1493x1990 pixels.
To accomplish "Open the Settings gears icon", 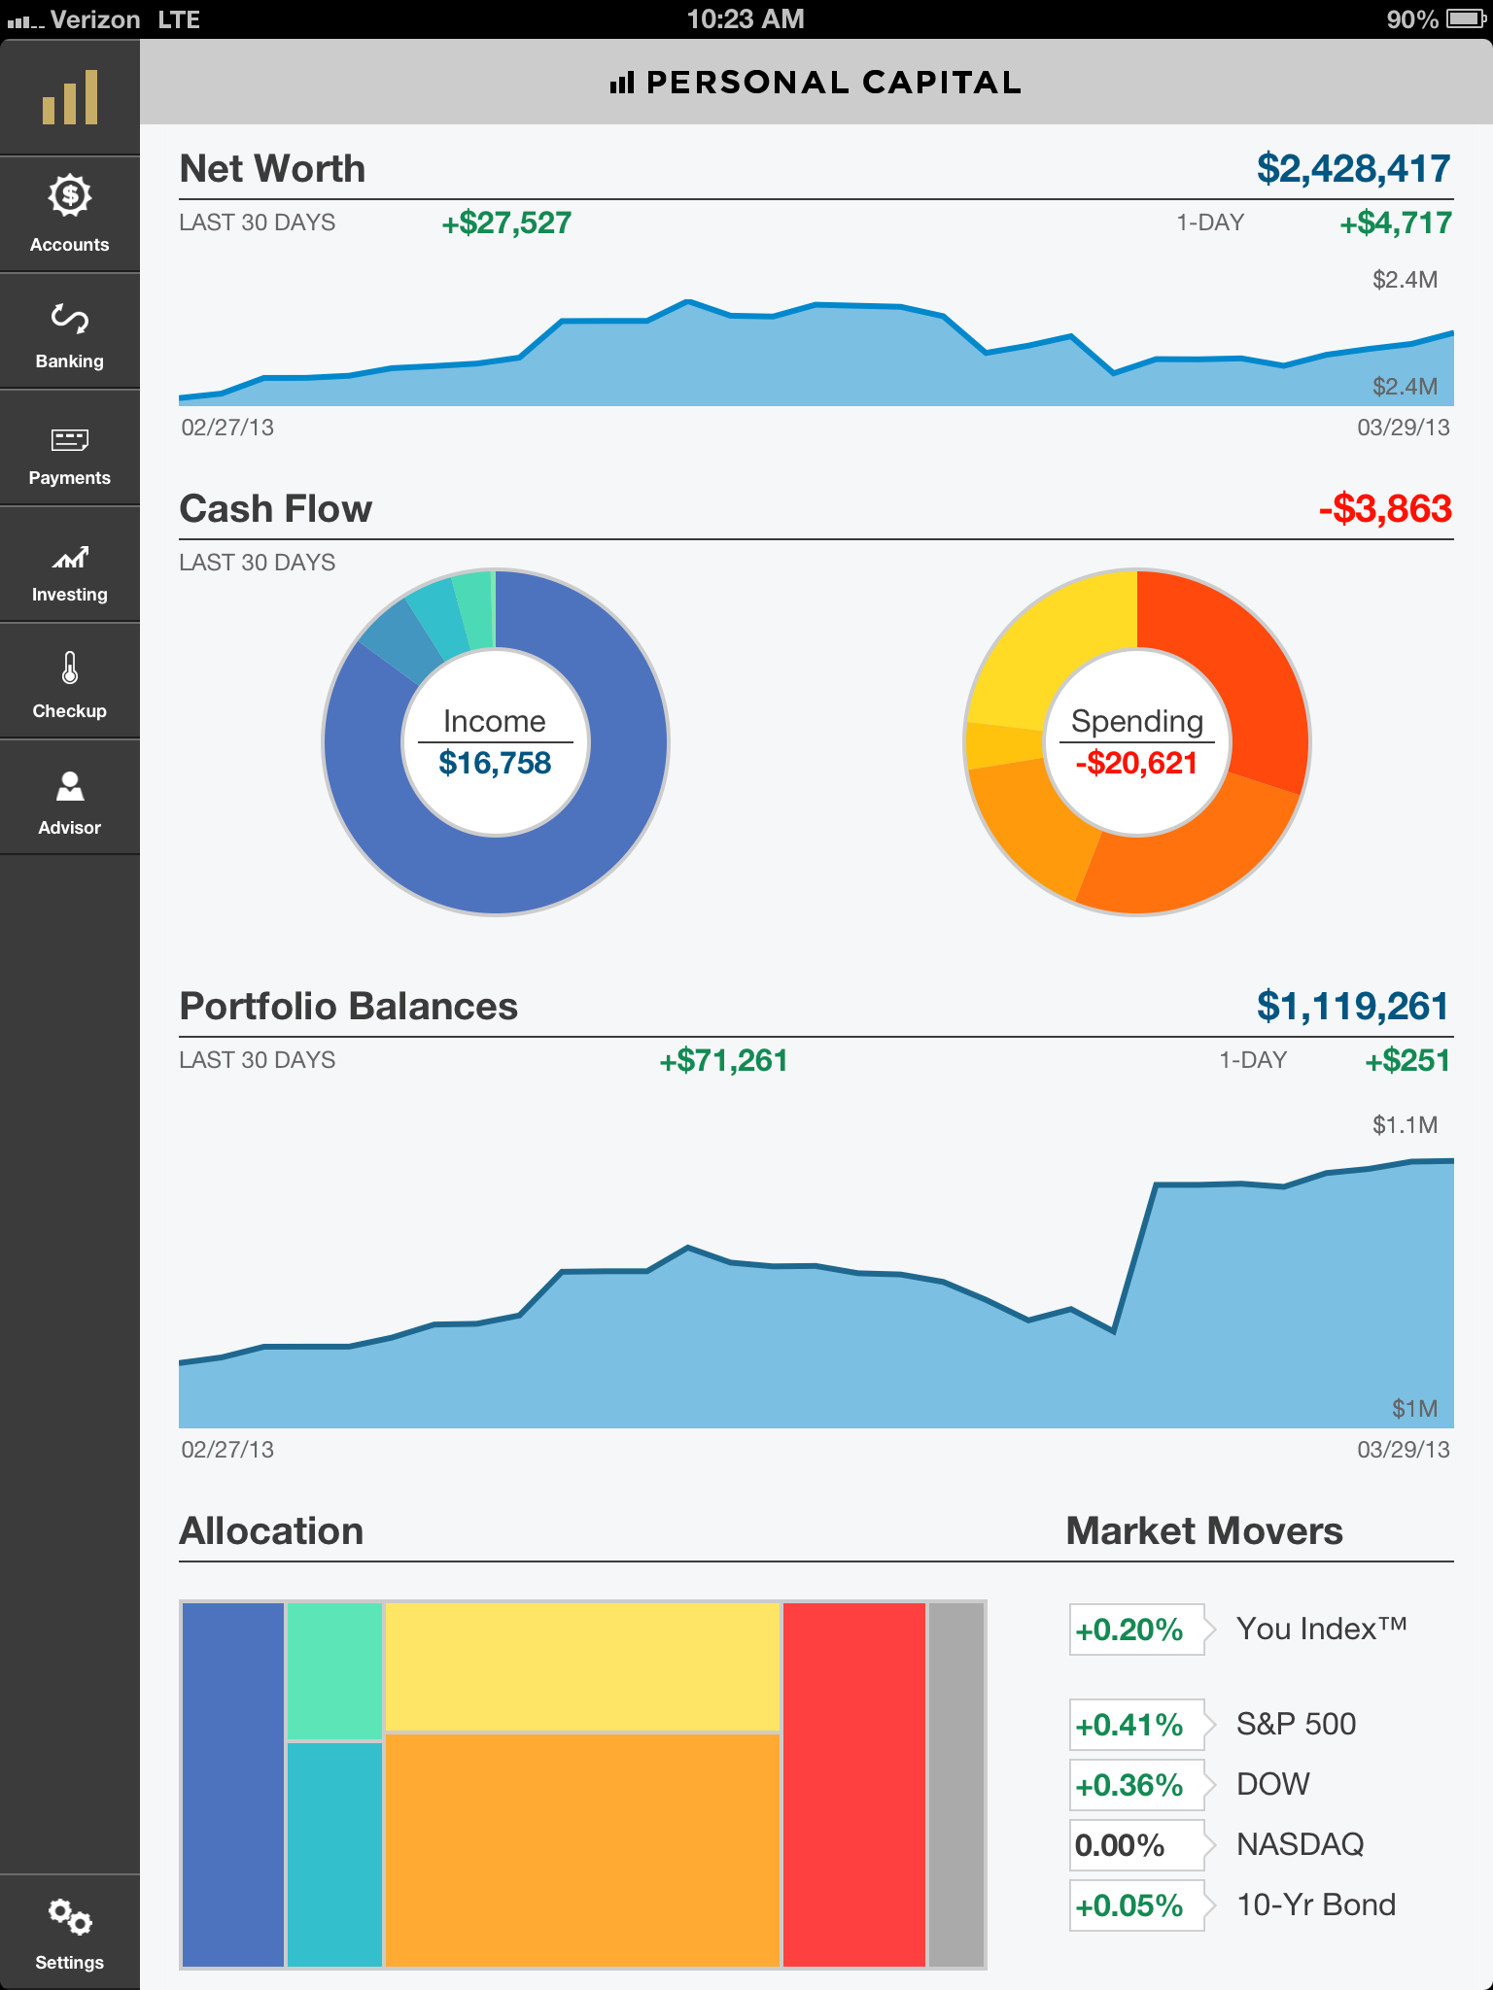I will point(70,1916).
